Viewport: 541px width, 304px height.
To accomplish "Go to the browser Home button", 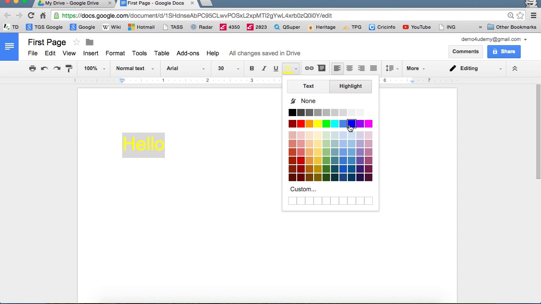I will [43, 16].
